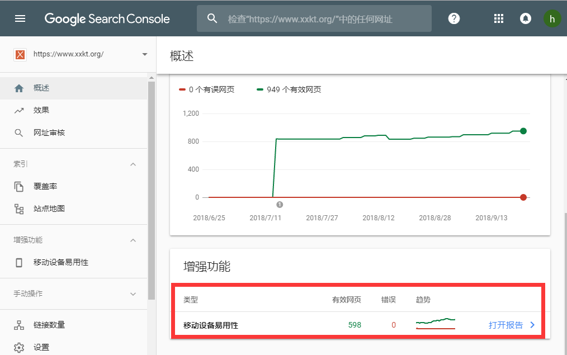This screenshot has height=355, width=567.
Task: Click the 2018/7/11 date label
Action: tap(266, 218)
